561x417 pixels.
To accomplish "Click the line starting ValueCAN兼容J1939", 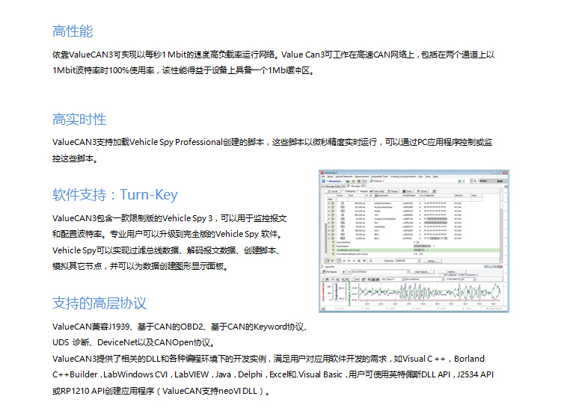I will [x=180, y=327].
